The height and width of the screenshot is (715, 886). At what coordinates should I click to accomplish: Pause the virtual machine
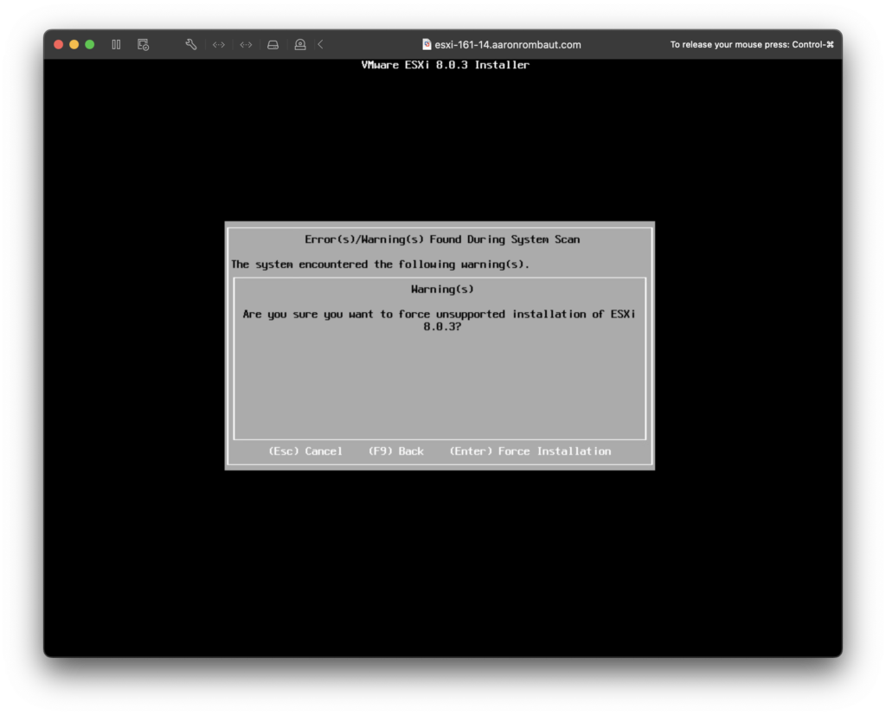click(x=116, y=44)
